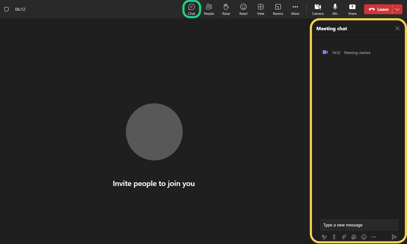This screenshot has height=244, width=407.
Task: Toggle the message Format options pen icon
Action: click(324, 237)
